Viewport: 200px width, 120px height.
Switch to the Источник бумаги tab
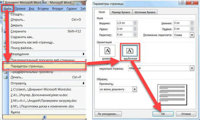click(145, 12)
